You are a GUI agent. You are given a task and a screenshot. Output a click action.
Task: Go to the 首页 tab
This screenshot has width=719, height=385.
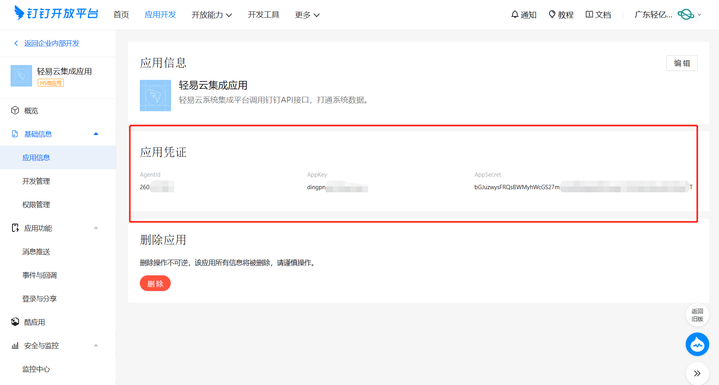tap(121, 15)
